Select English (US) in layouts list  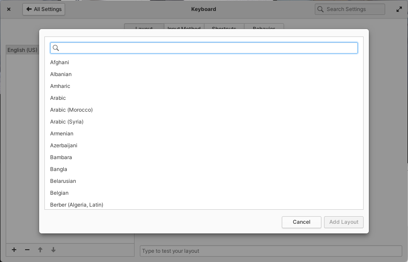point(22,50)
